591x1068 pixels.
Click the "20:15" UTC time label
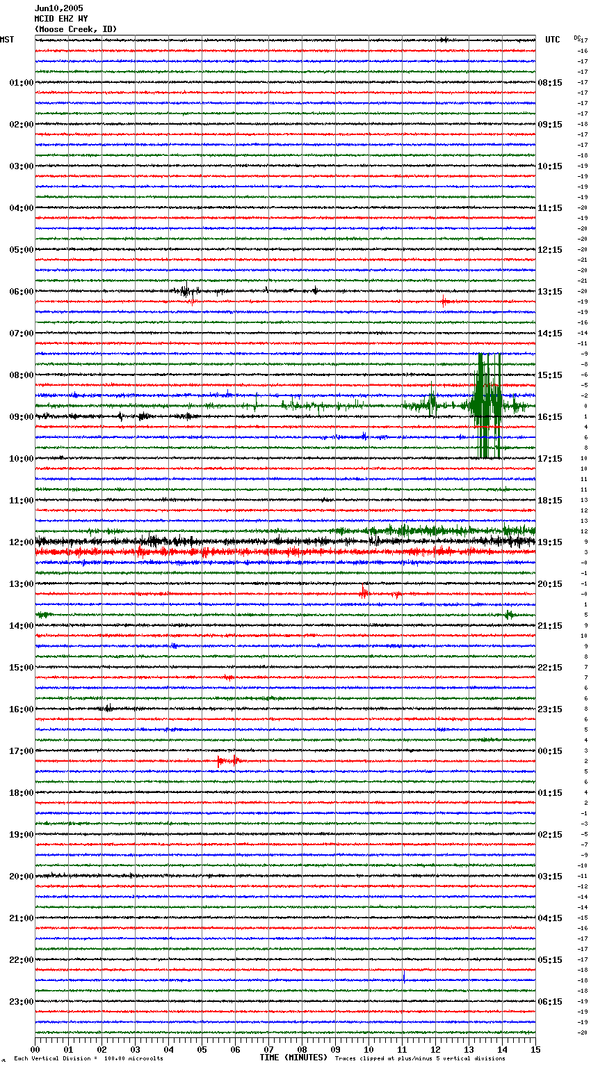(550, 584)
